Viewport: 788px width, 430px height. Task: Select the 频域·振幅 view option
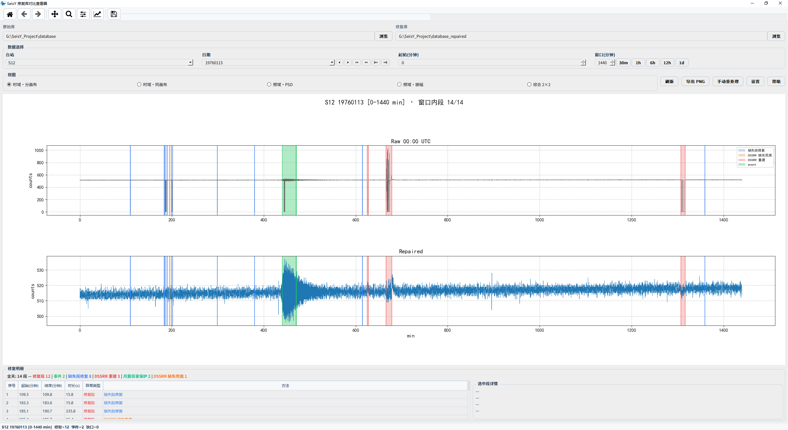pyautogui.click(x=410, y=85)
